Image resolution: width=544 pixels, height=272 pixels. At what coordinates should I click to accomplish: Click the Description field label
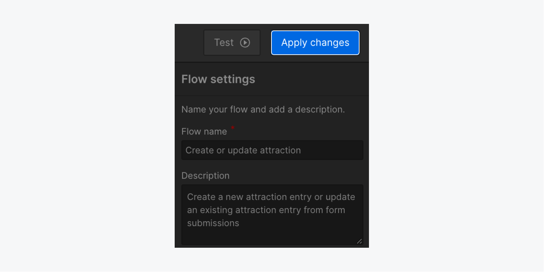[205, 176]
